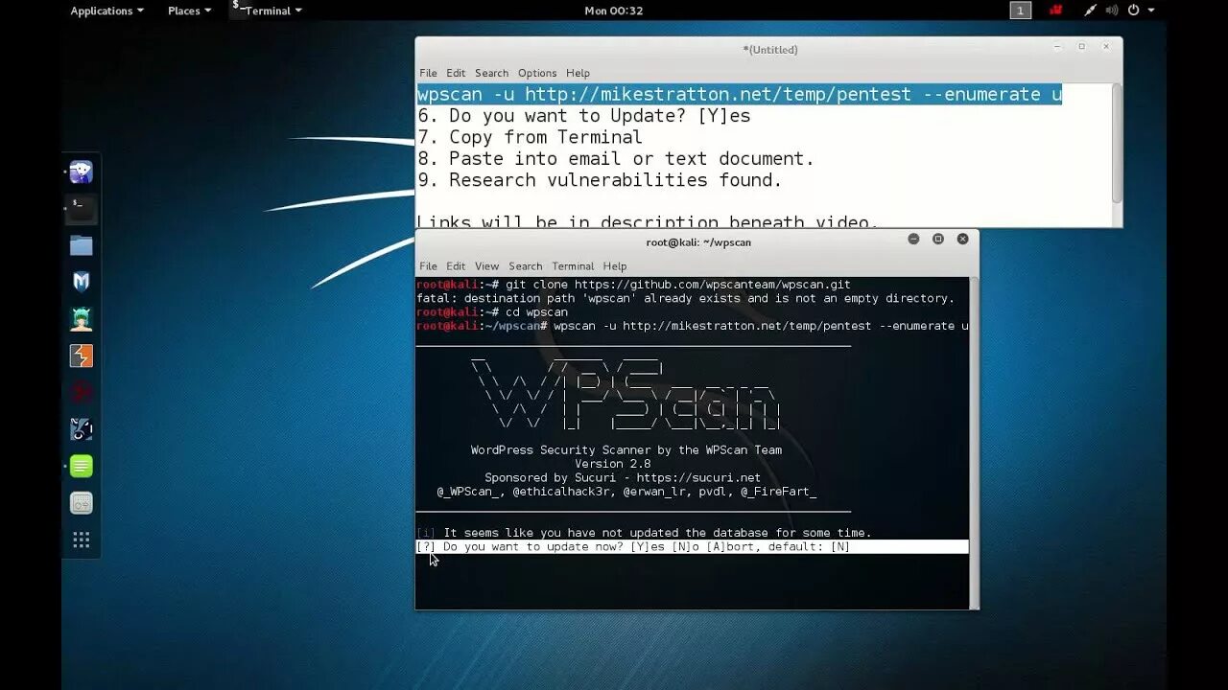
Task: Open the Terminal app menu in top bar
Action: (268, 11)
